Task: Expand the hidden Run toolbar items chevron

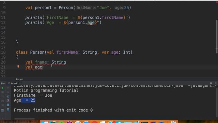Action: [2, 118]
